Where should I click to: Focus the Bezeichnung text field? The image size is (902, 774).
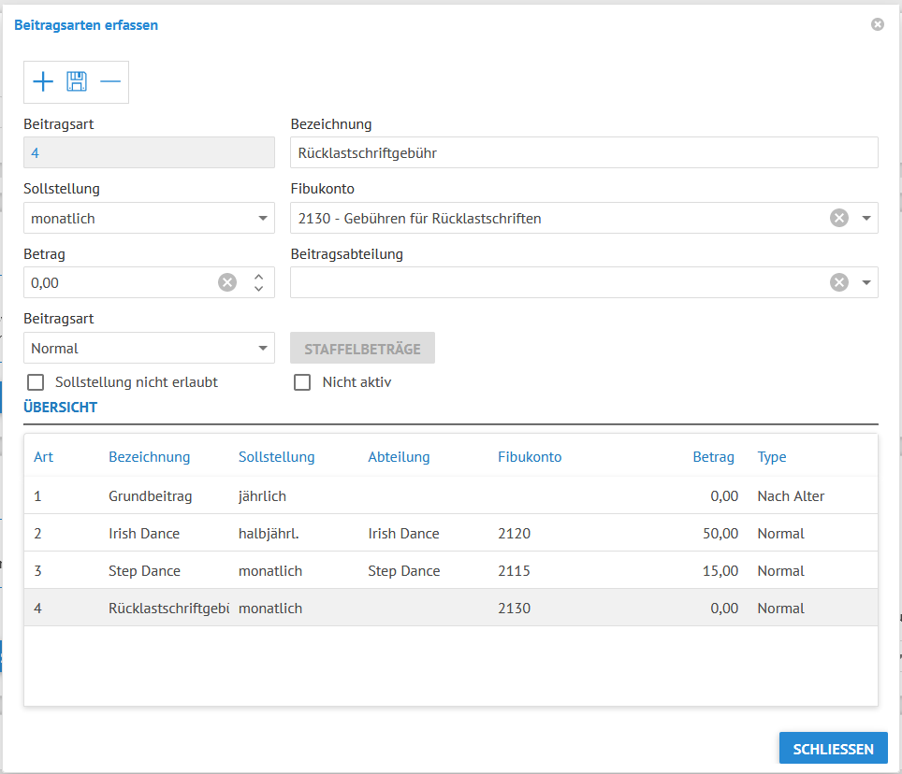pos(584,153)
